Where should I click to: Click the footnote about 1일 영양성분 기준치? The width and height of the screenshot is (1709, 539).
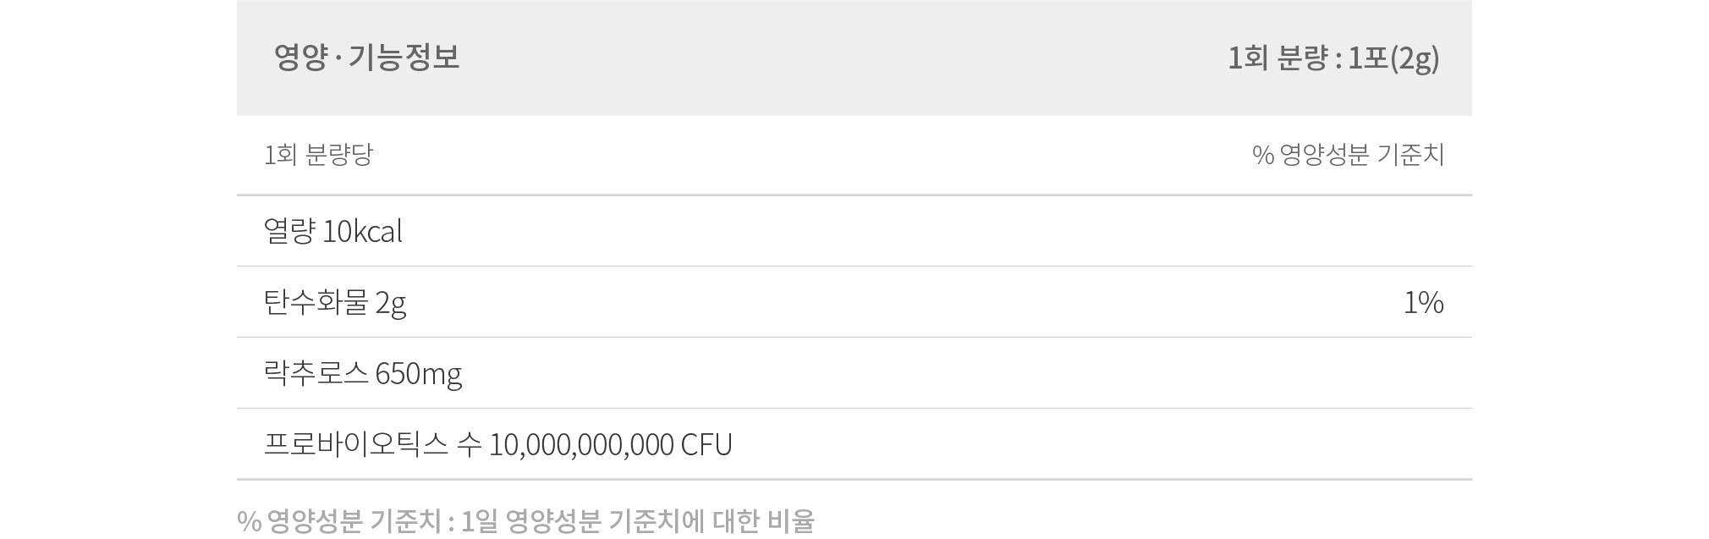coord(525,521)
